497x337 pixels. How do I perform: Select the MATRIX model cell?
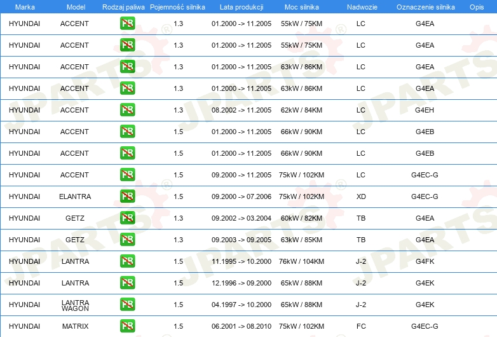click(x=75, y=326)
